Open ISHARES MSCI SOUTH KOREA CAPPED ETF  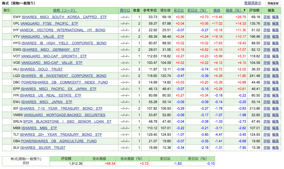click(x=64, y=17)
